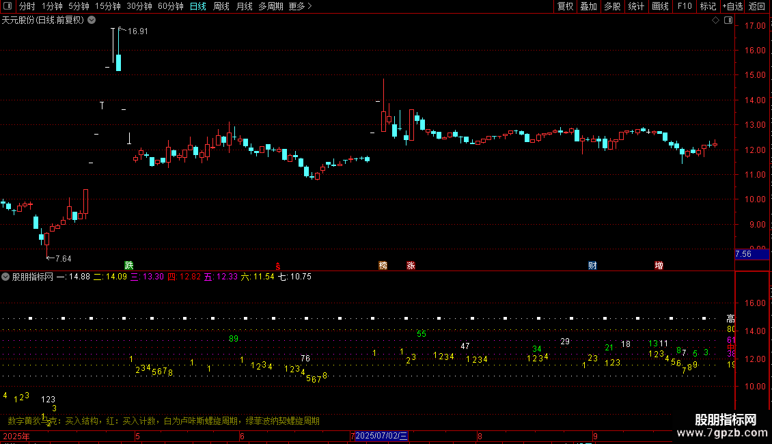Click the 标记 mark button
This screenshot has width=772, height=444.
click(x=708, y=6)
